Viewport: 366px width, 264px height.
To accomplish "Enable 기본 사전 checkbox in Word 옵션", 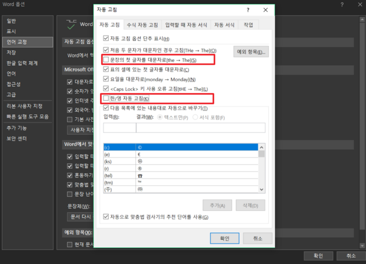I will pyautogui.click(x=70, y=120).
